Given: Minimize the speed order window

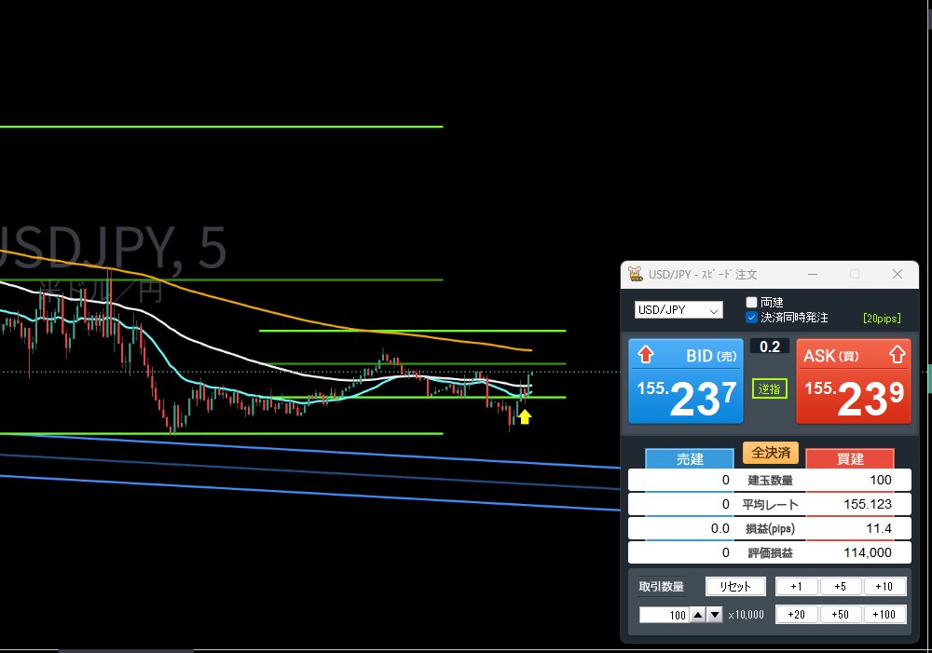Looking at the screenshot, I should pos(813,274).
